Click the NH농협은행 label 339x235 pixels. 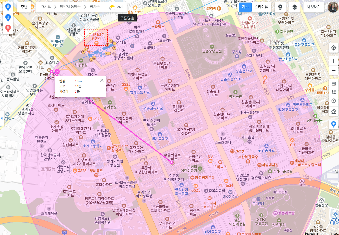(250, 112)
